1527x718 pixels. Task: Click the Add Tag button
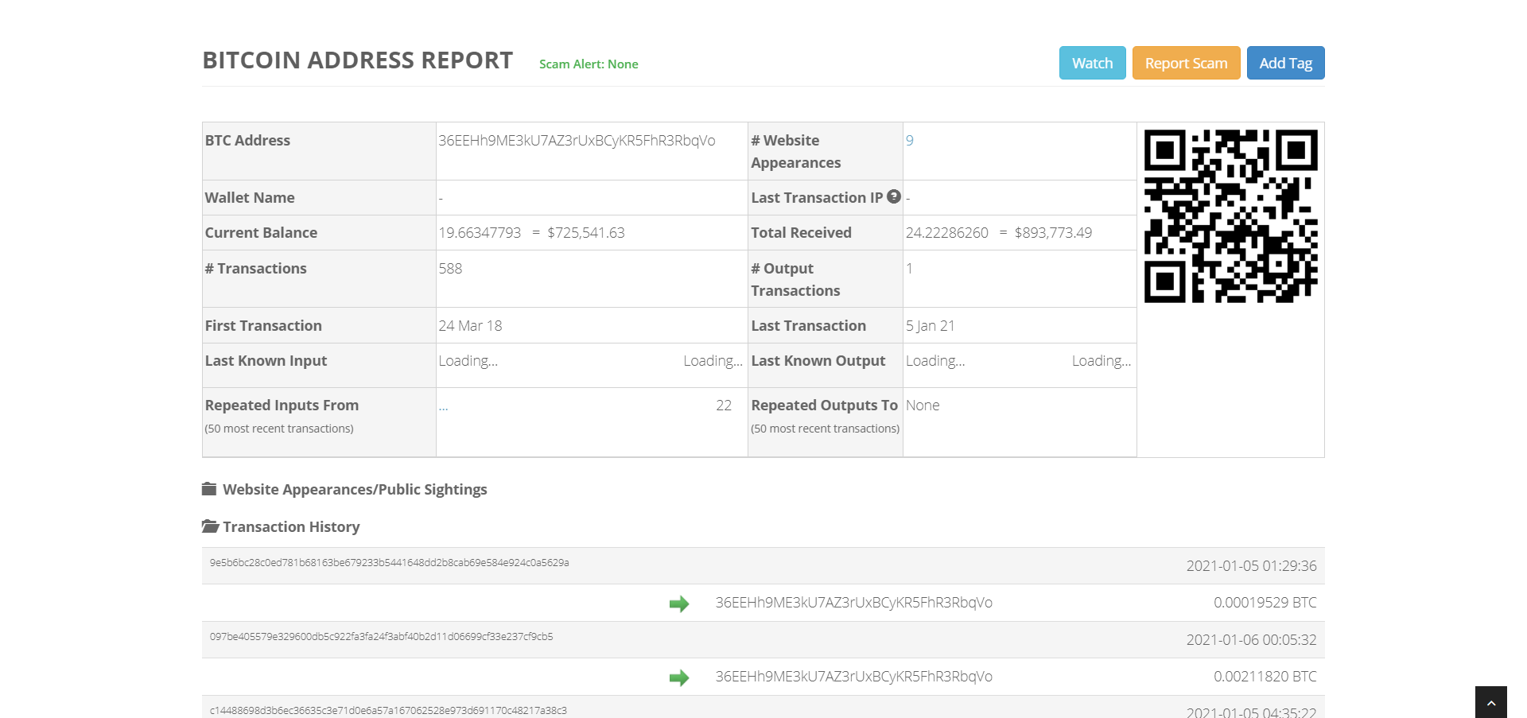click(1285, 63)
